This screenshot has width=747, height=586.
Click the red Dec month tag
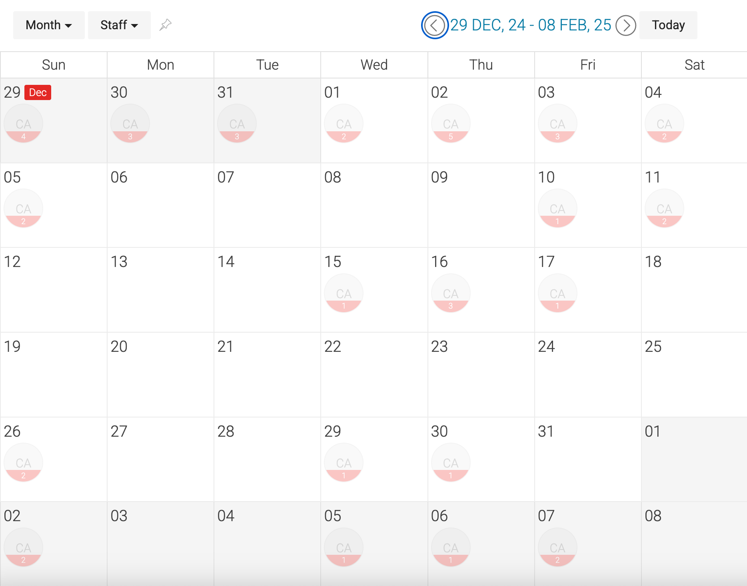pos(38,92)
